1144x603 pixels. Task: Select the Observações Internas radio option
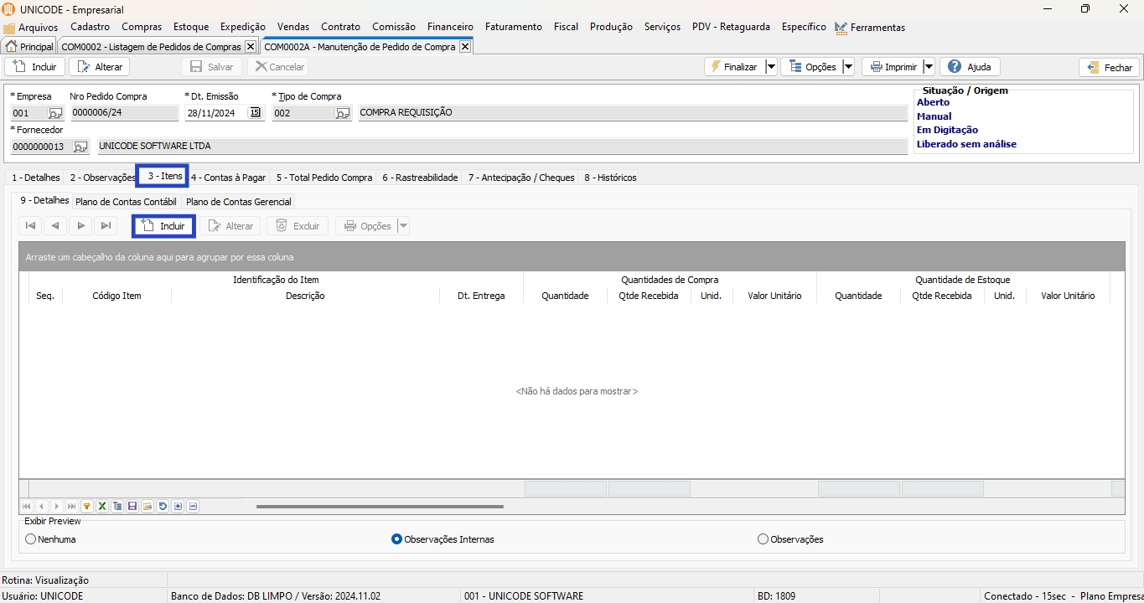397,539
